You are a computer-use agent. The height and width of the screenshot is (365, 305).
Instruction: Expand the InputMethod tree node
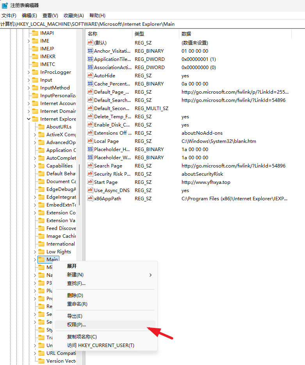pyautogui.click(x=29, y=88)
